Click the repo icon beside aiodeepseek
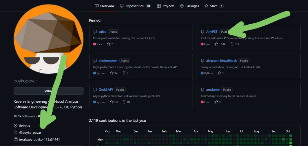Image resolution: width=308 pixels, height=146 pixels. [x=95, y=61]
